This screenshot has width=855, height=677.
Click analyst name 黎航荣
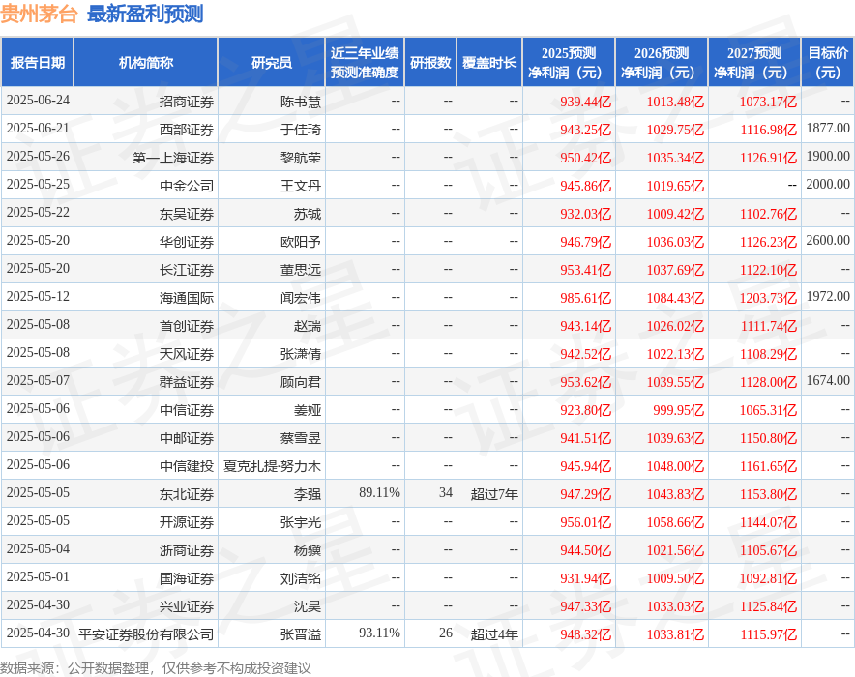point(301,158)
